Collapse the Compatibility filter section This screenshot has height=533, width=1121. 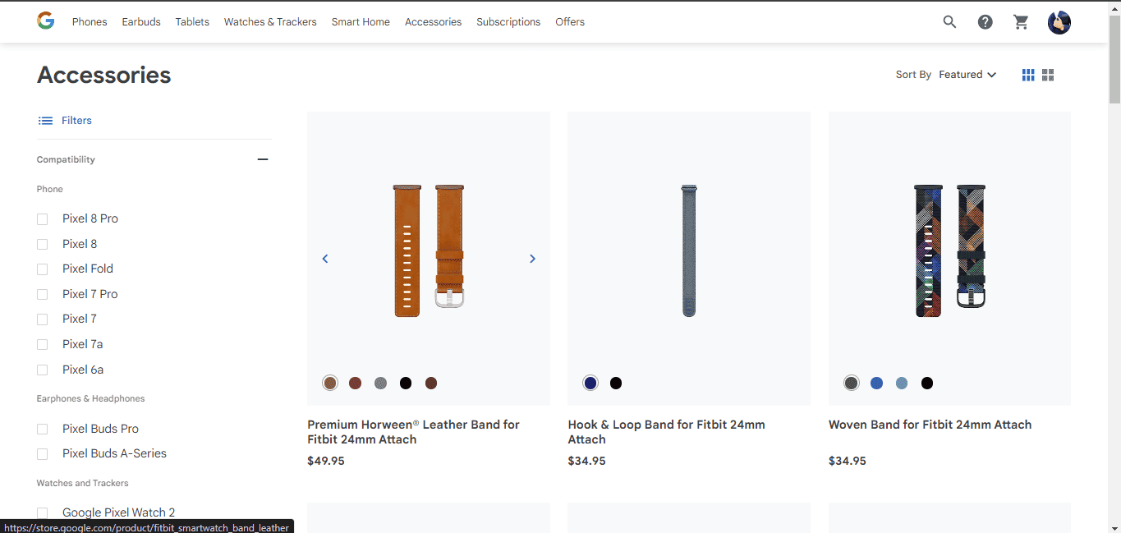pos(263,159)
